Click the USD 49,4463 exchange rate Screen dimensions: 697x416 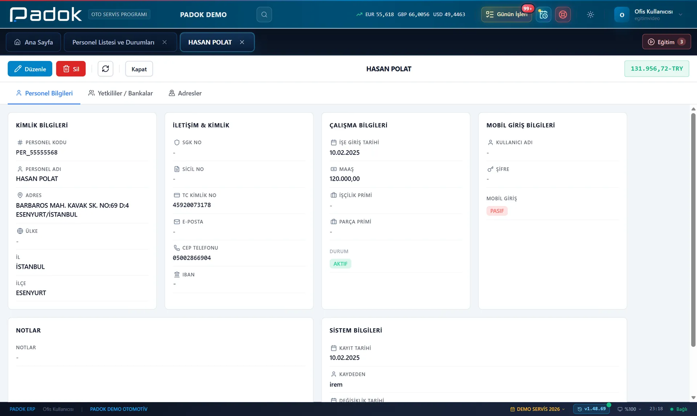tap(449, 15)
